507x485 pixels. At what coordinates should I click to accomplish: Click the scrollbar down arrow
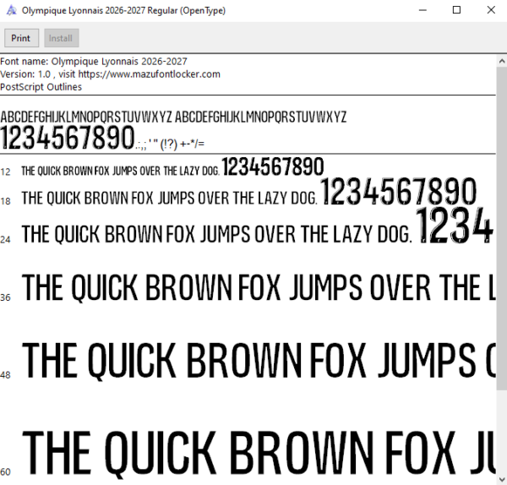501,479
